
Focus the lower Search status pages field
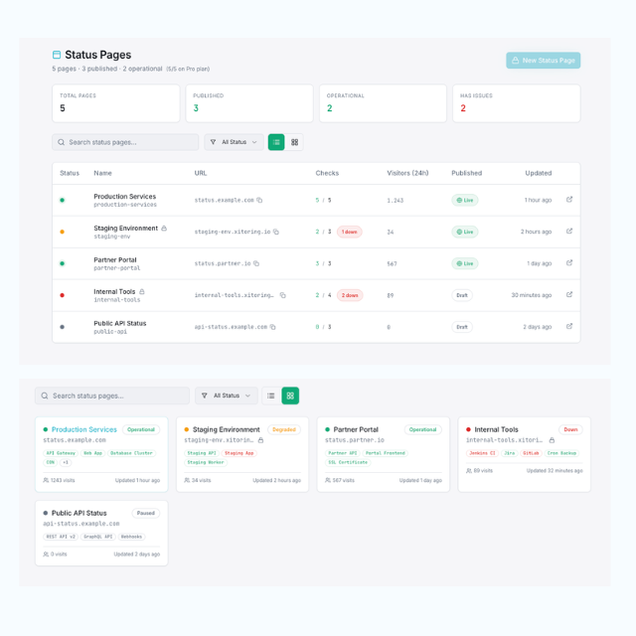(x=112, y=396)
